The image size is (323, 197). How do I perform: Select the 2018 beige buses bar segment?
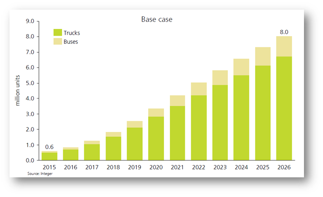click(x=113, y=134)
